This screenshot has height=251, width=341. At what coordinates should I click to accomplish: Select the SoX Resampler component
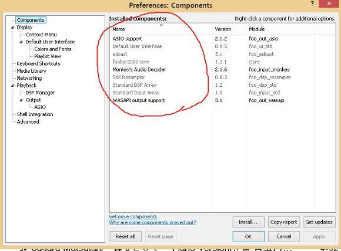pyautogui.click(x=129, y=77)
